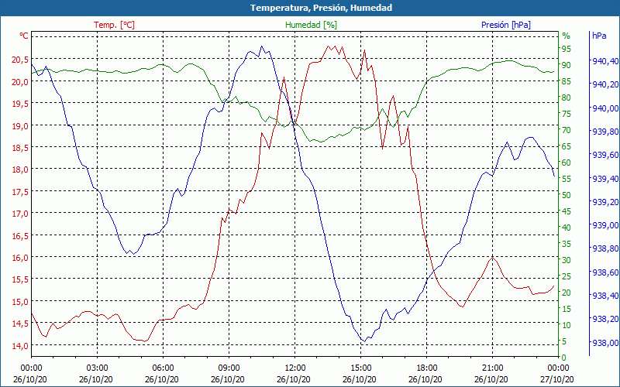The width and height of the screenshot is (620, 387).
Task: Select the '75' tick on the humidity axis
Action: tap(567, 114)
